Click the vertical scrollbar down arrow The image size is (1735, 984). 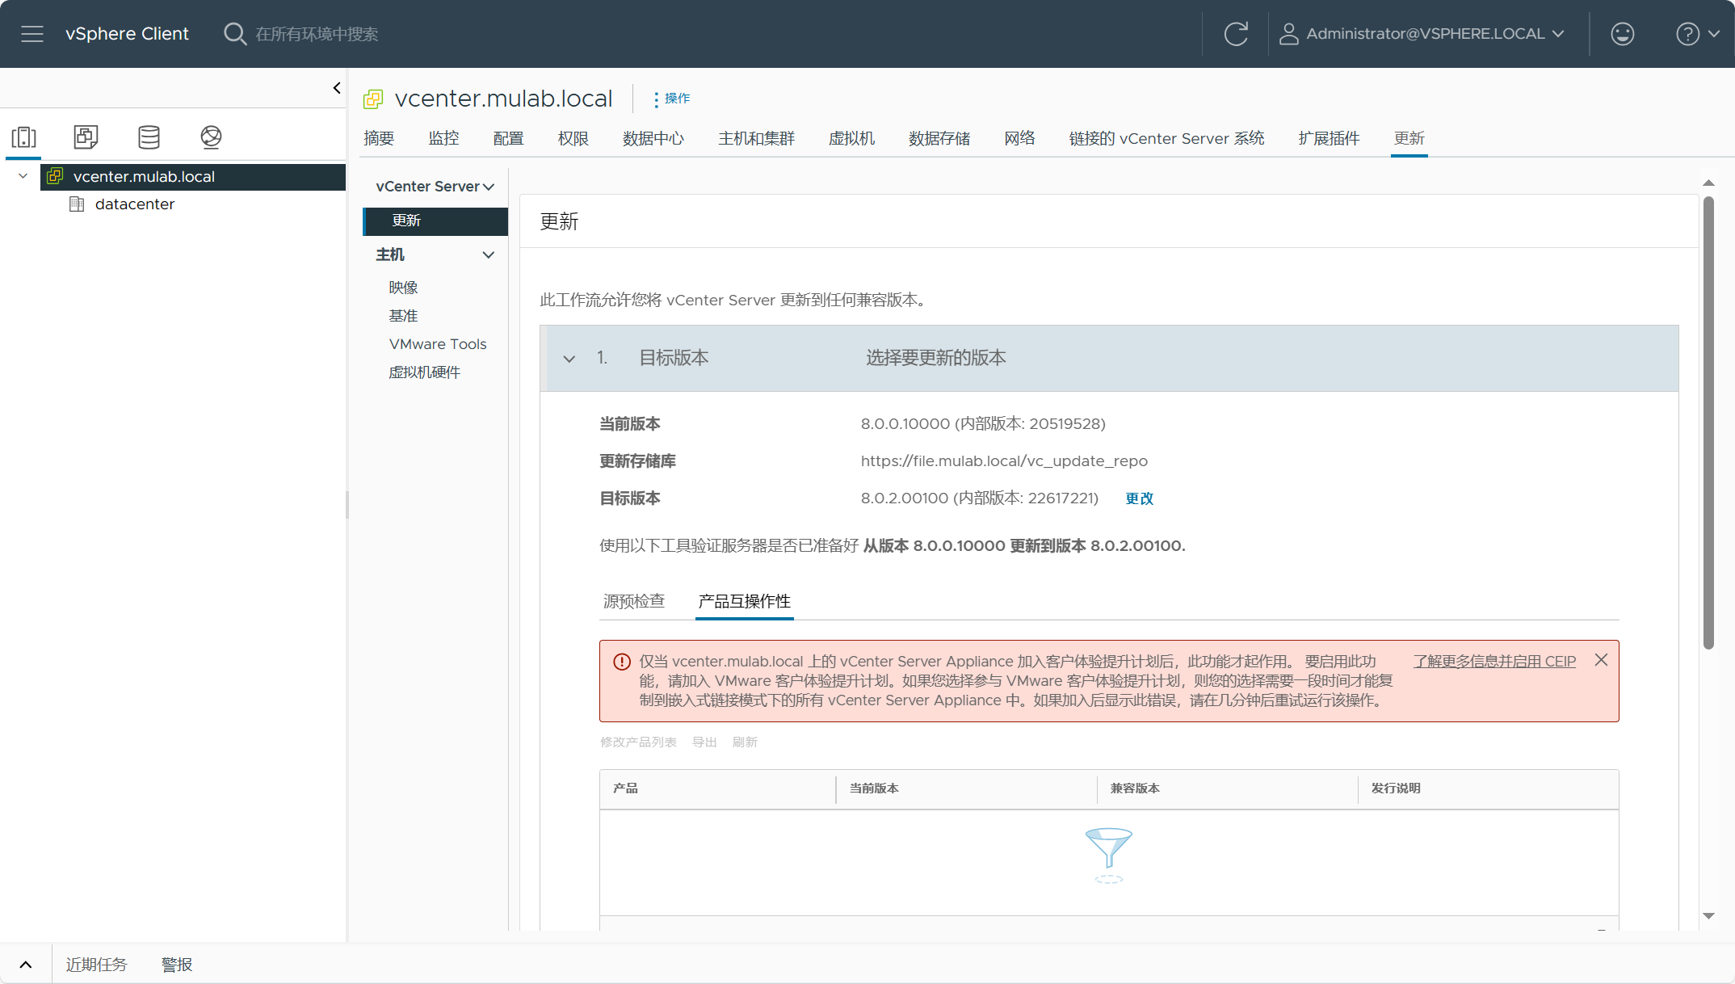tap(1708, 915)
